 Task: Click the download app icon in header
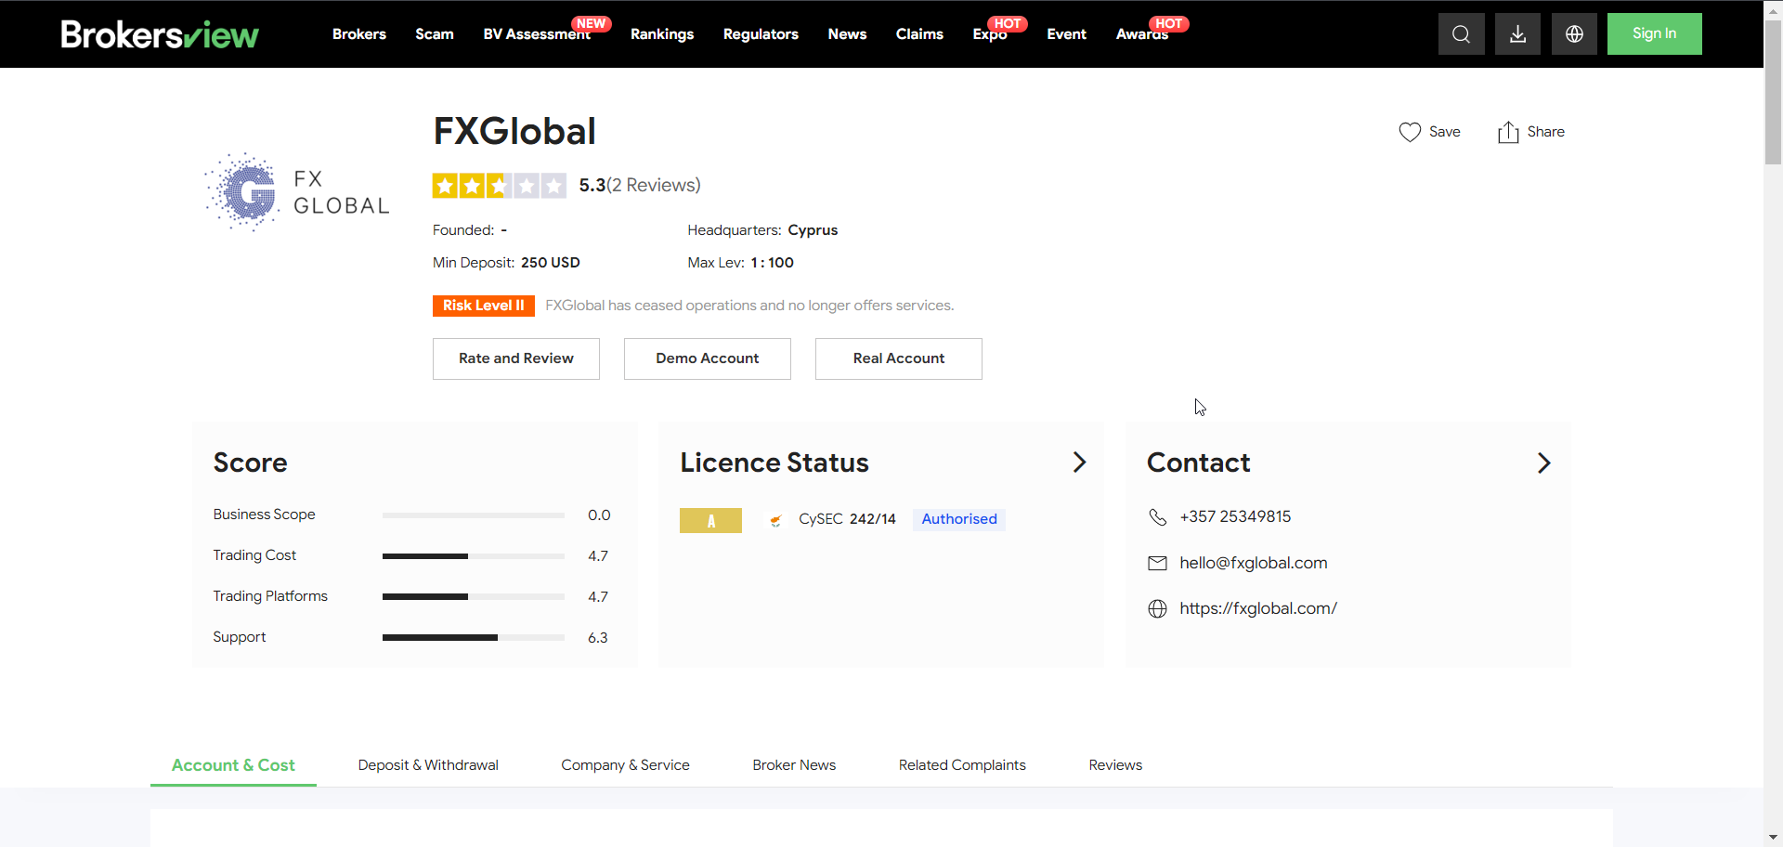[1517, 34]
